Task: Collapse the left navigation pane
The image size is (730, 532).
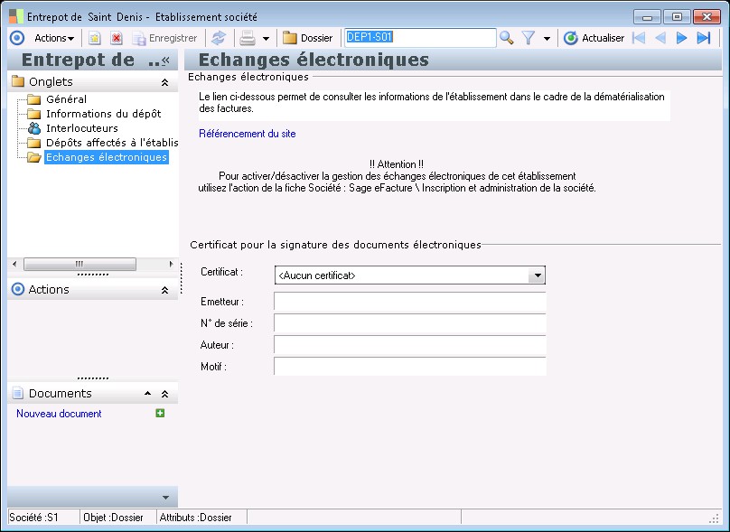Action: click(x=165, y=61)
